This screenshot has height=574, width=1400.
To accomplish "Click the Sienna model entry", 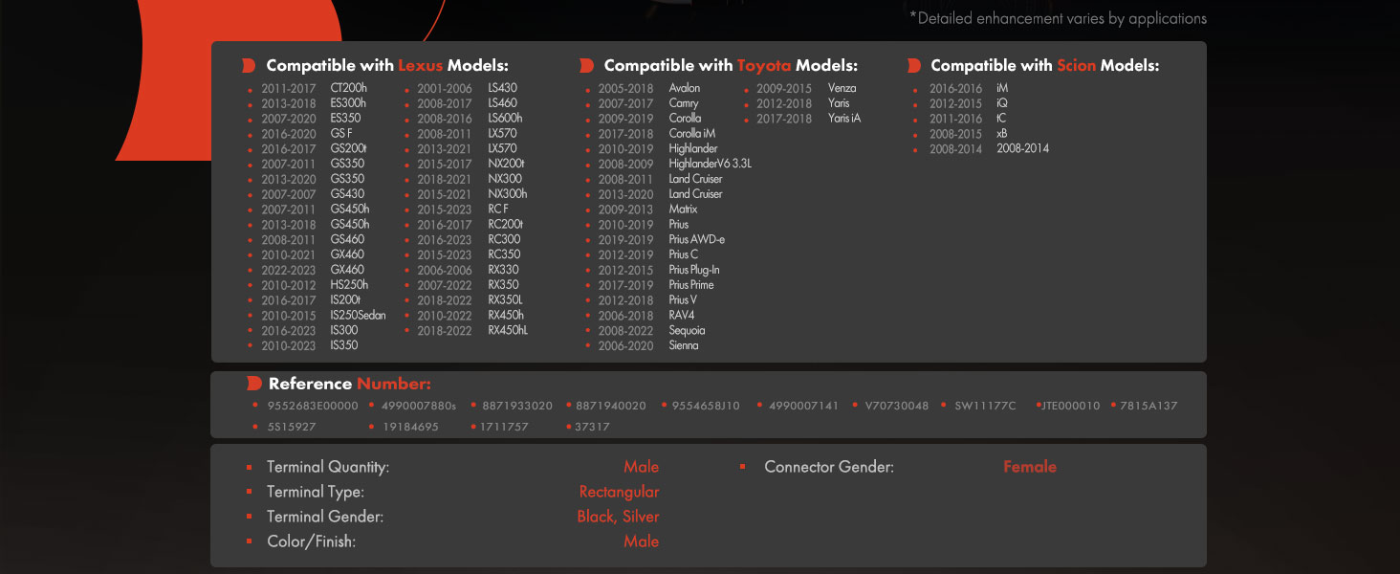I will coord(684,345).
